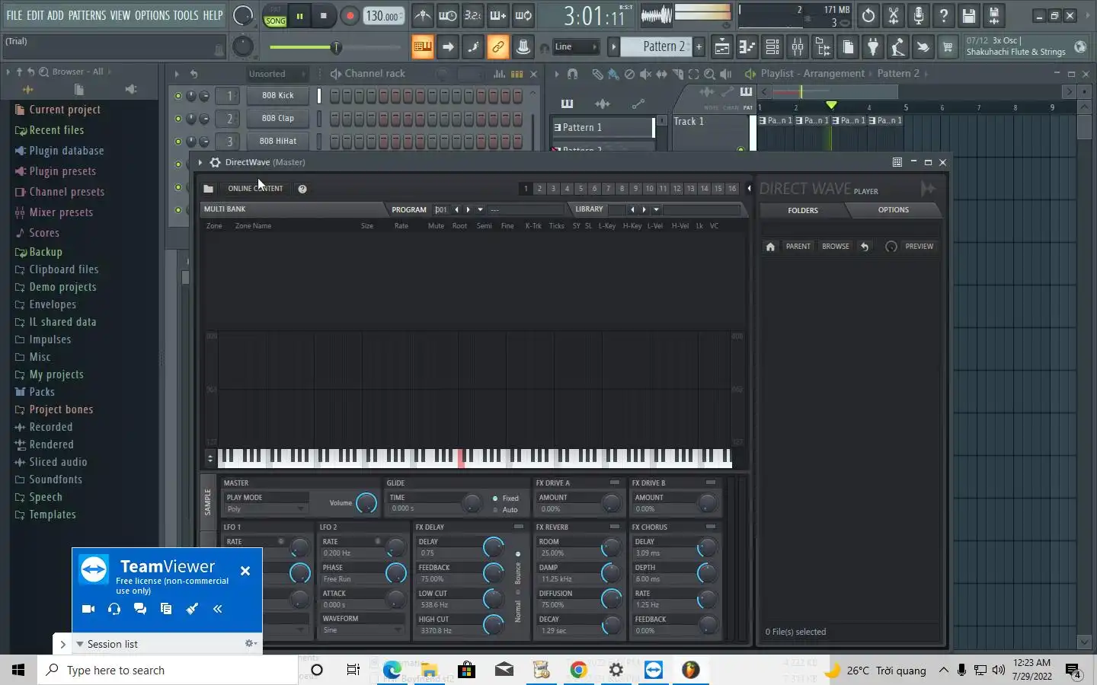This screenshot has height=685, width=1097.
Task: Enable the FX Chorus switch
Action: click(x=711, y=527)
